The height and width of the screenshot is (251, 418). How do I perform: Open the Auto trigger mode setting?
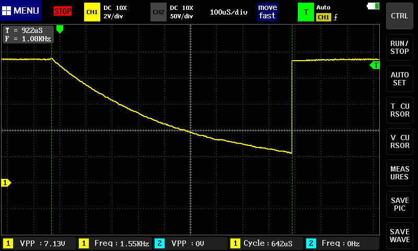point(323,7)
